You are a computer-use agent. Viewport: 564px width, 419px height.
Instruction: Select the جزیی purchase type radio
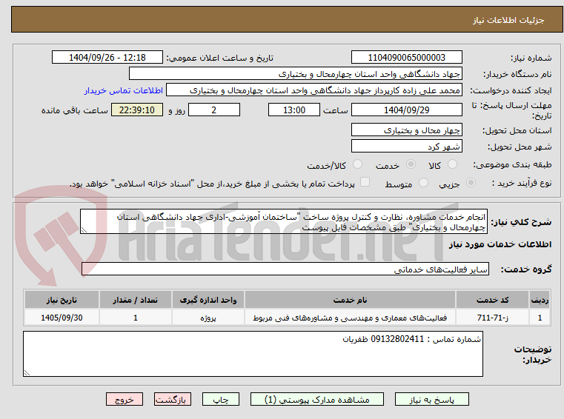point(471,183)
